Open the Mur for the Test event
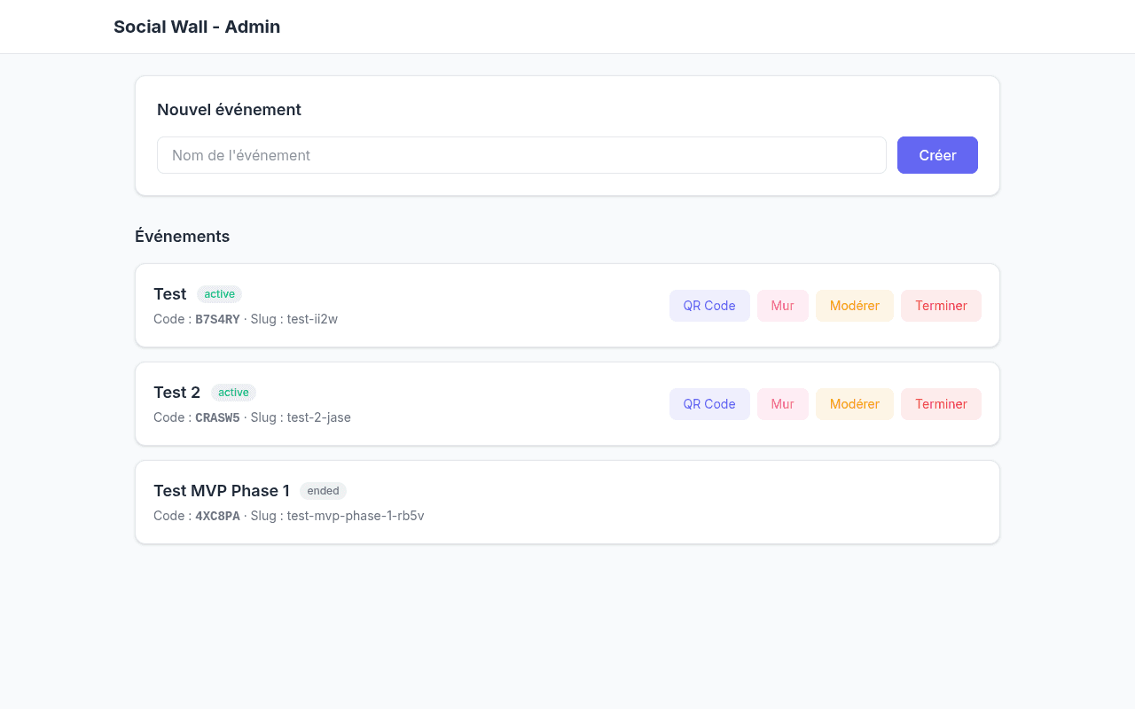This screenshot has width=1135, height=709. pyautogui.click(x=782, y=306)
